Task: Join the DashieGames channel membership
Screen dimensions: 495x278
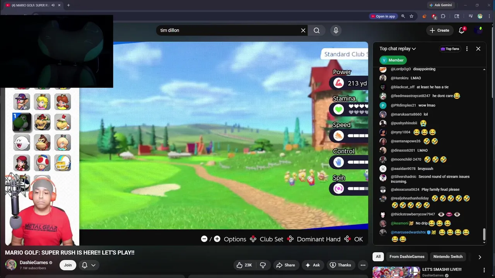Action: (68, 265)
